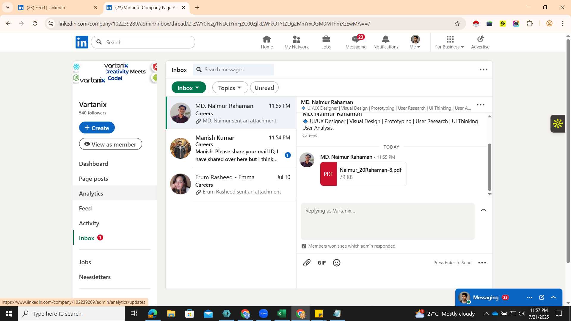This screenshot has width=571, height=321.
Task: Open Messaging overlay options dots
Action: pyautogui.click(x=530, y=298)
